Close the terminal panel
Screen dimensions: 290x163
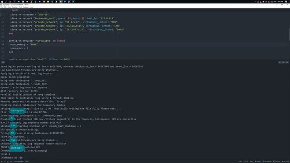coord(287,62)
